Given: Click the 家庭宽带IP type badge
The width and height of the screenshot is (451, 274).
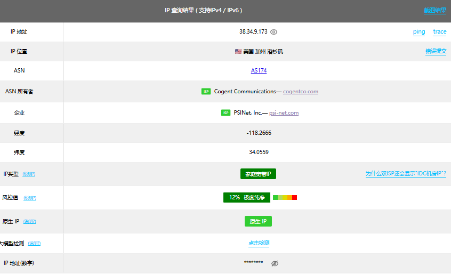Looking at the screenshot, I should [259, 174].
